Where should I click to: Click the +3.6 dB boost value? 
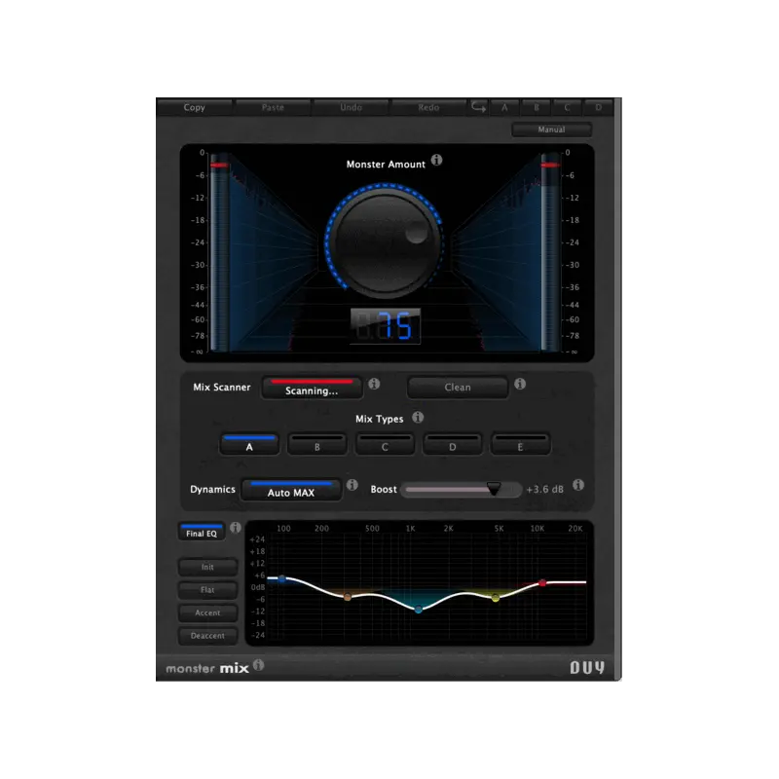(545, 490)
